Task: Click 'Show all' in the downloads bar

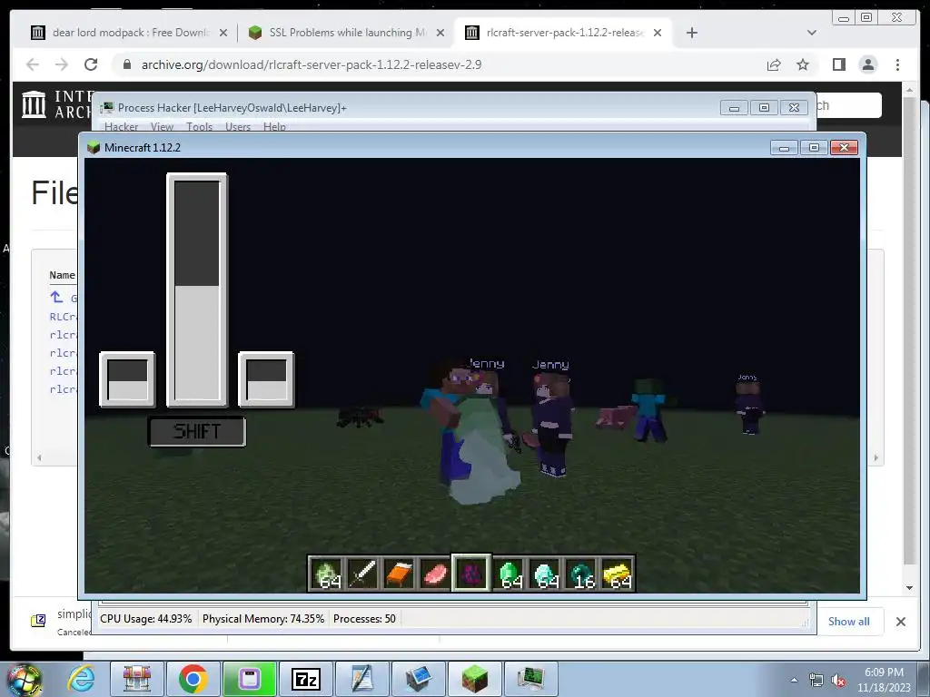Action: (x=849, y=622)
